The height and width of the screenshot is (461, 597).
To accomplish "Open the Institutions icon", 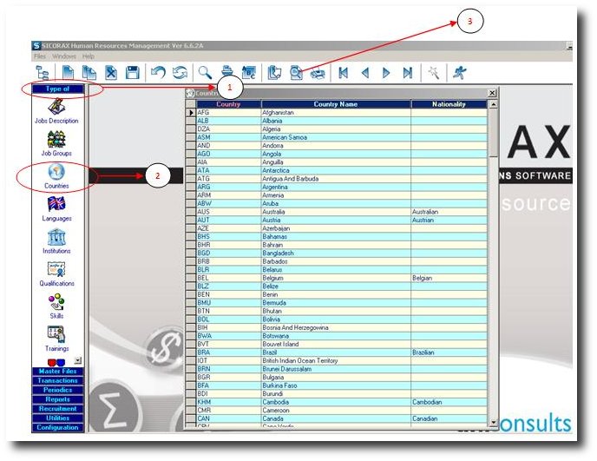I will coord(57,237).
